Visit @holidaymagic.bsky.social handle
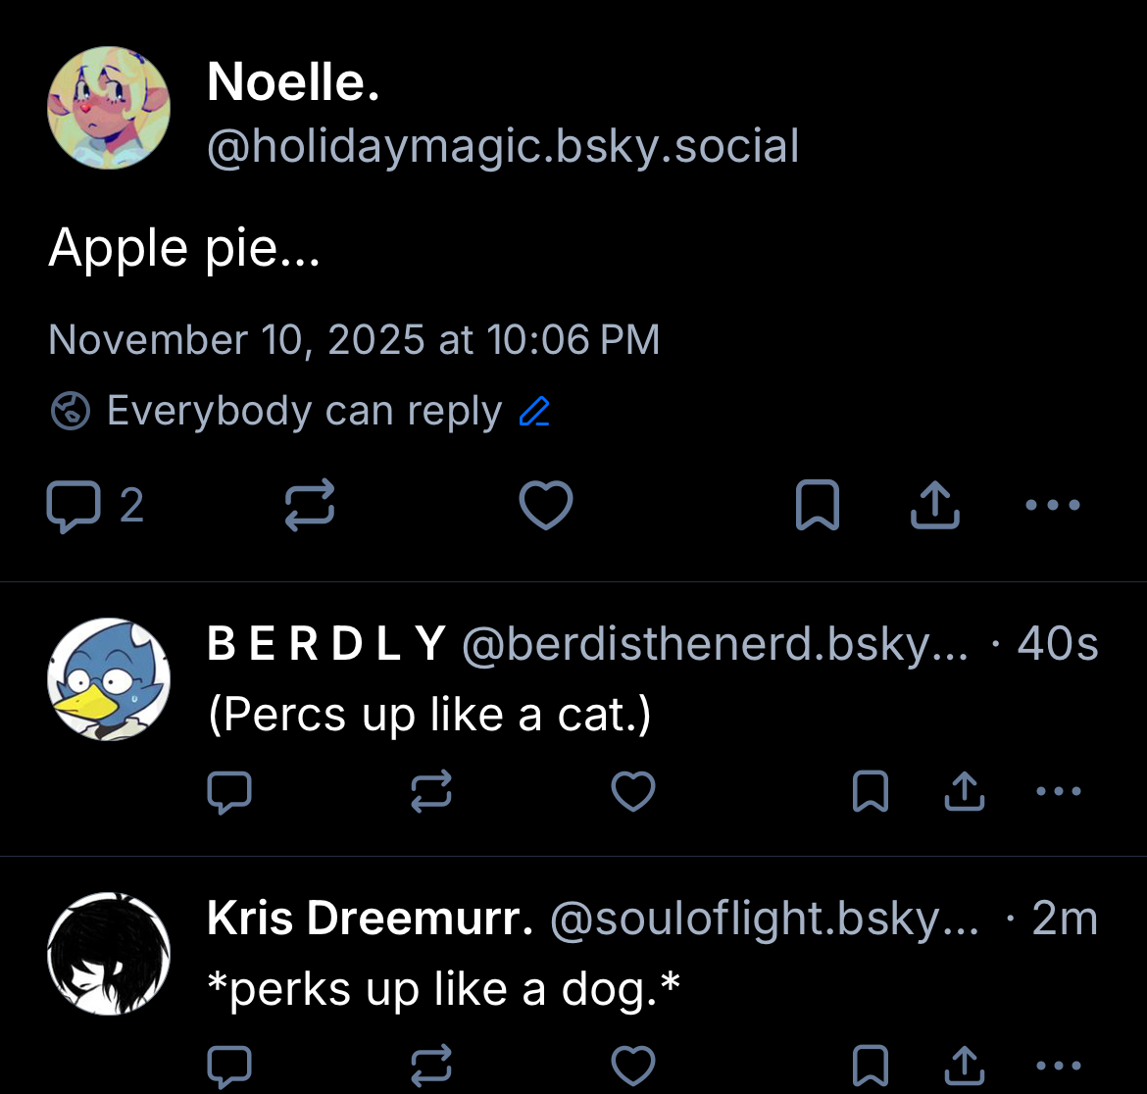This screenshot has height=1094, width=1147. pos(503,147)
